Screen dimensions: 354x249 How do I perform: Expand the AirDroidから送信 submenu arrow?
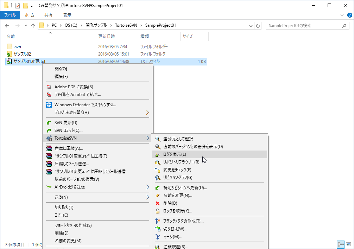tap(147, 187)
